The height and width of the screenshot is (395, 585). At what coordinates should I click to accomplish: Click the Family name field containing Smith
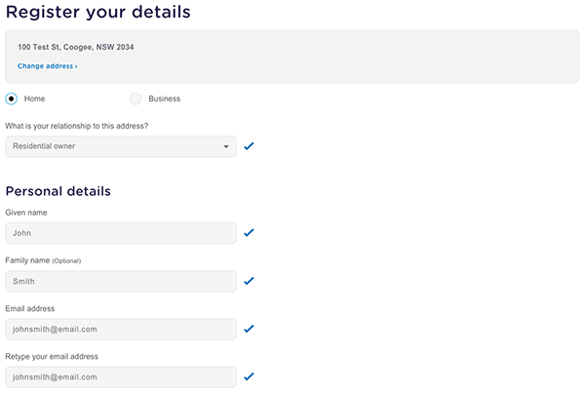[120, 281]
